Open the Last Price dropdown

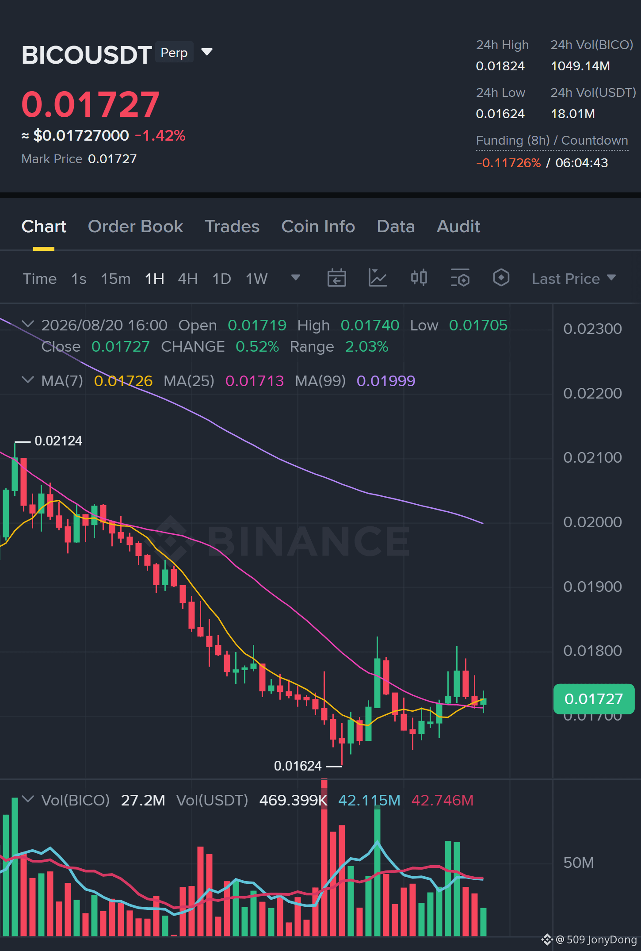coord(574,279)
